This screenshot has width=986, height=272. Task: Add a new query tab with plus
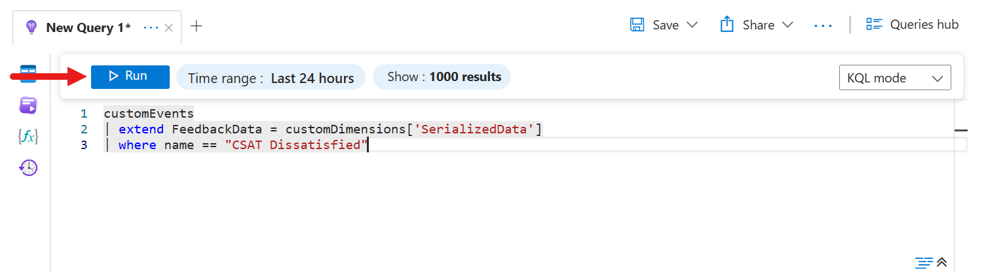click(196, 26)
